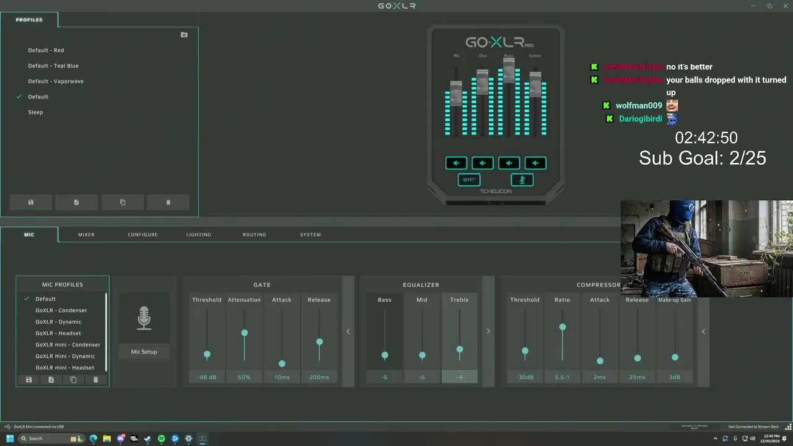Collapse the Gate panel left arrow
The width and height of the screenshot is (793, 446).
(348, 331)
